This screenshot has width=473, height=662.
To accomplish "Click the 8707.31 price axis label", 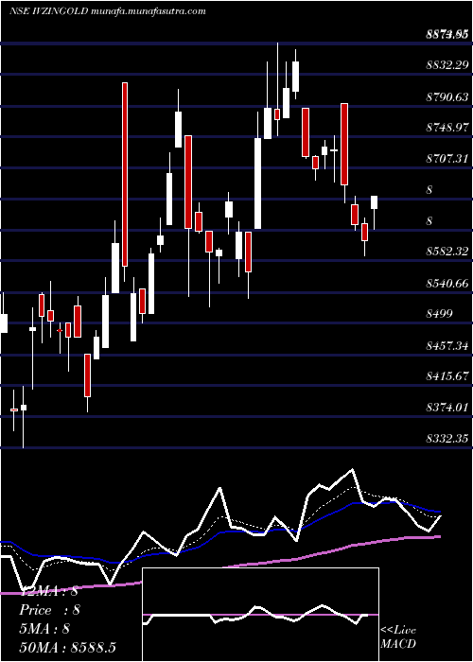I will coord(447,159).
